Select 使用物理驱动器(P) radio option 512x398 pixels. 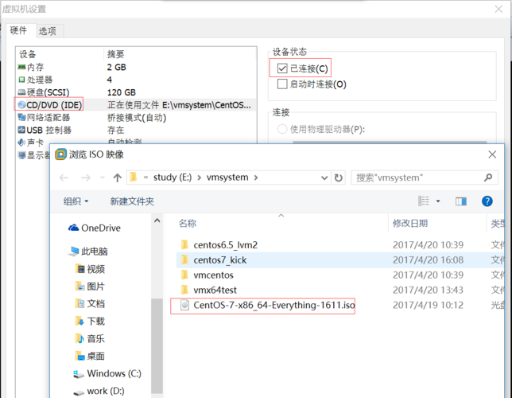click(282, 129)
